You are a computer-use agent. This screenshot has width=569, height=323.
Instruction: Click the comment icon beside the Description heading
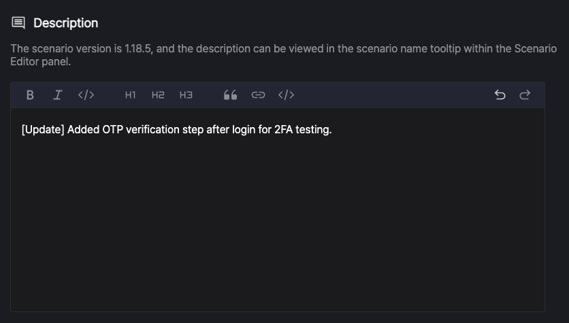18,23
